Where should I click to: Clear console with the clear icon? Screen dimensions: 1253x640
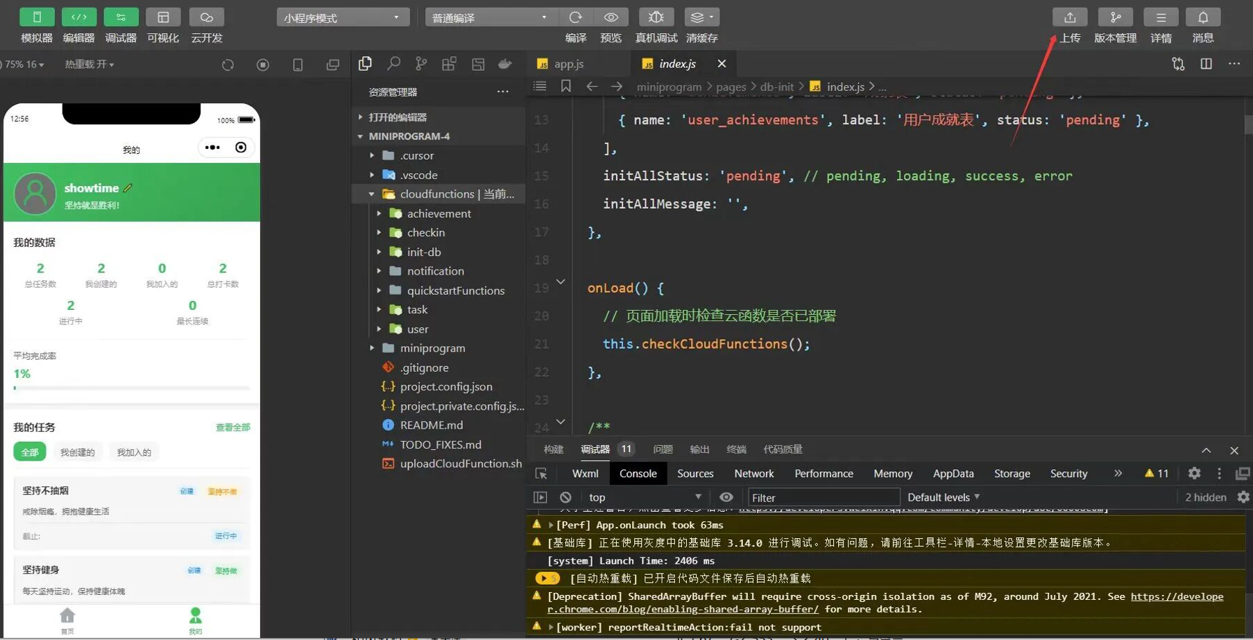(565, 497)
